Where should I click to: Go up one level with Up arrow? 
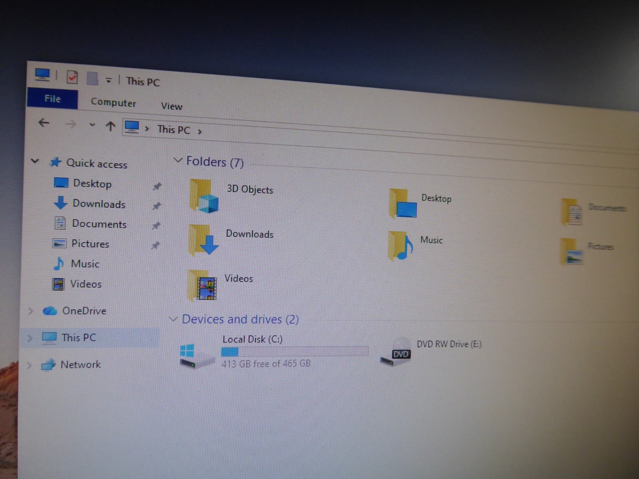pos(111,127)
